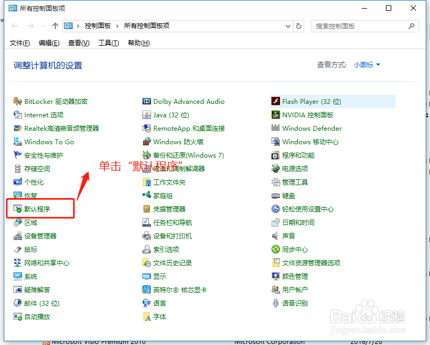Screen dimensions: 430x345
Task: Open the 默认程序 icon
Action: [18, 209]
